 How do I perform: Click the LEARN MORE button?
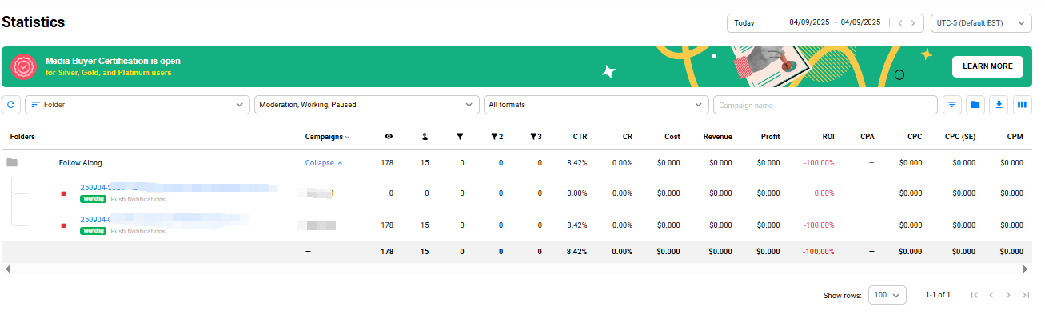coord(987,66)
